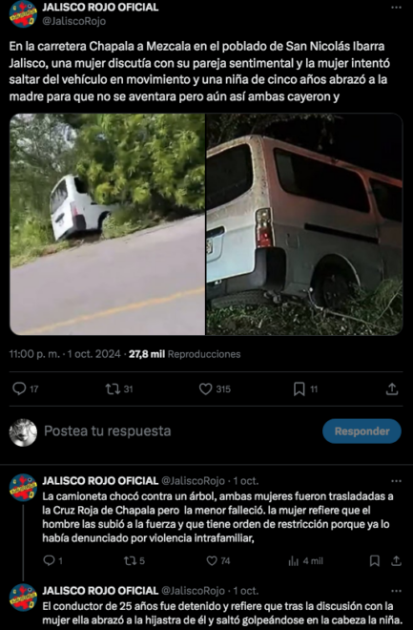Open the @JaliscoRojo handle at the top

click(73, 21)
